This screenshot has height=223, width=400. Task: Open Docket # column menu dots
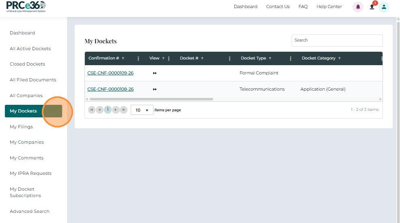(229, 59)
